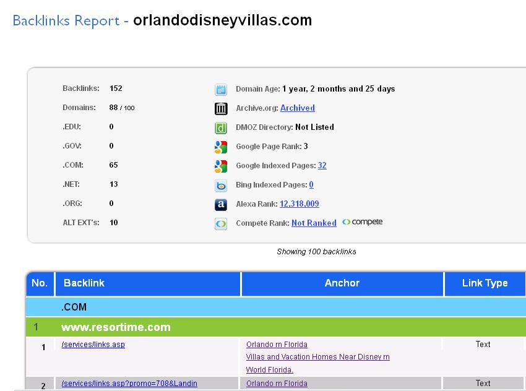Click the Backlink column header
Viewport: 526px width, 391px height.
coord(148,284)
